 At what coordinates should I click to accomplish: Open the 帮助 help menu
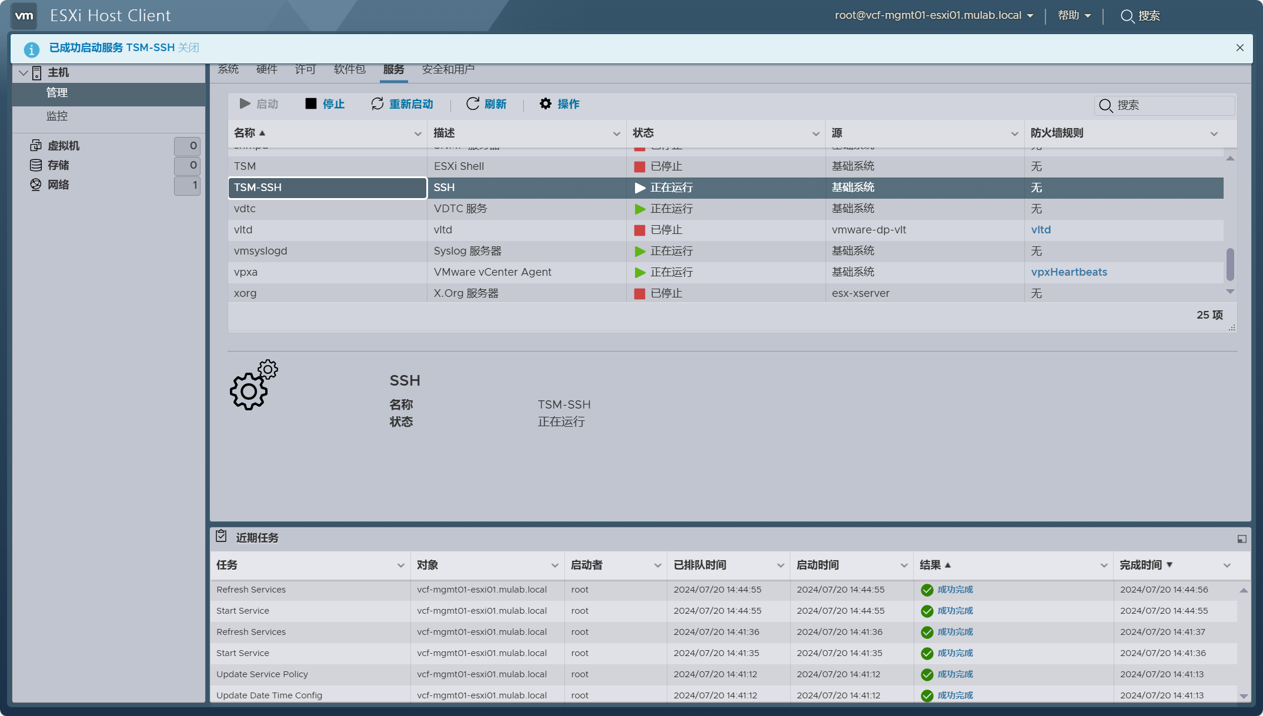pos(1074,16)
